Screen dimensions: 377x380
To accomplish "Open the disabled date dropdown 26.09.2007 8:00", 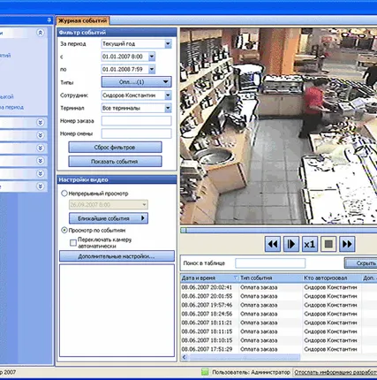I will 144,205.
